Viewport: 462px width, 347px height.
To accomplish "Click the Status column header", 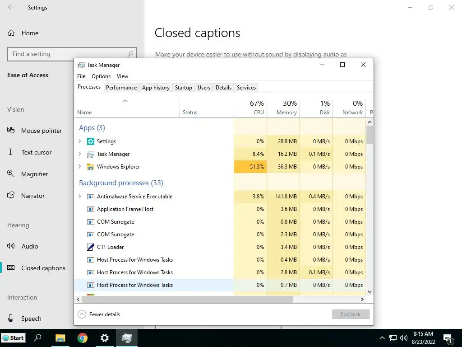I will coord(207,108).
